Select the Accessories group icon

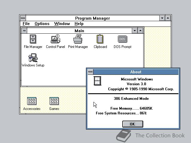coord(32,101)
